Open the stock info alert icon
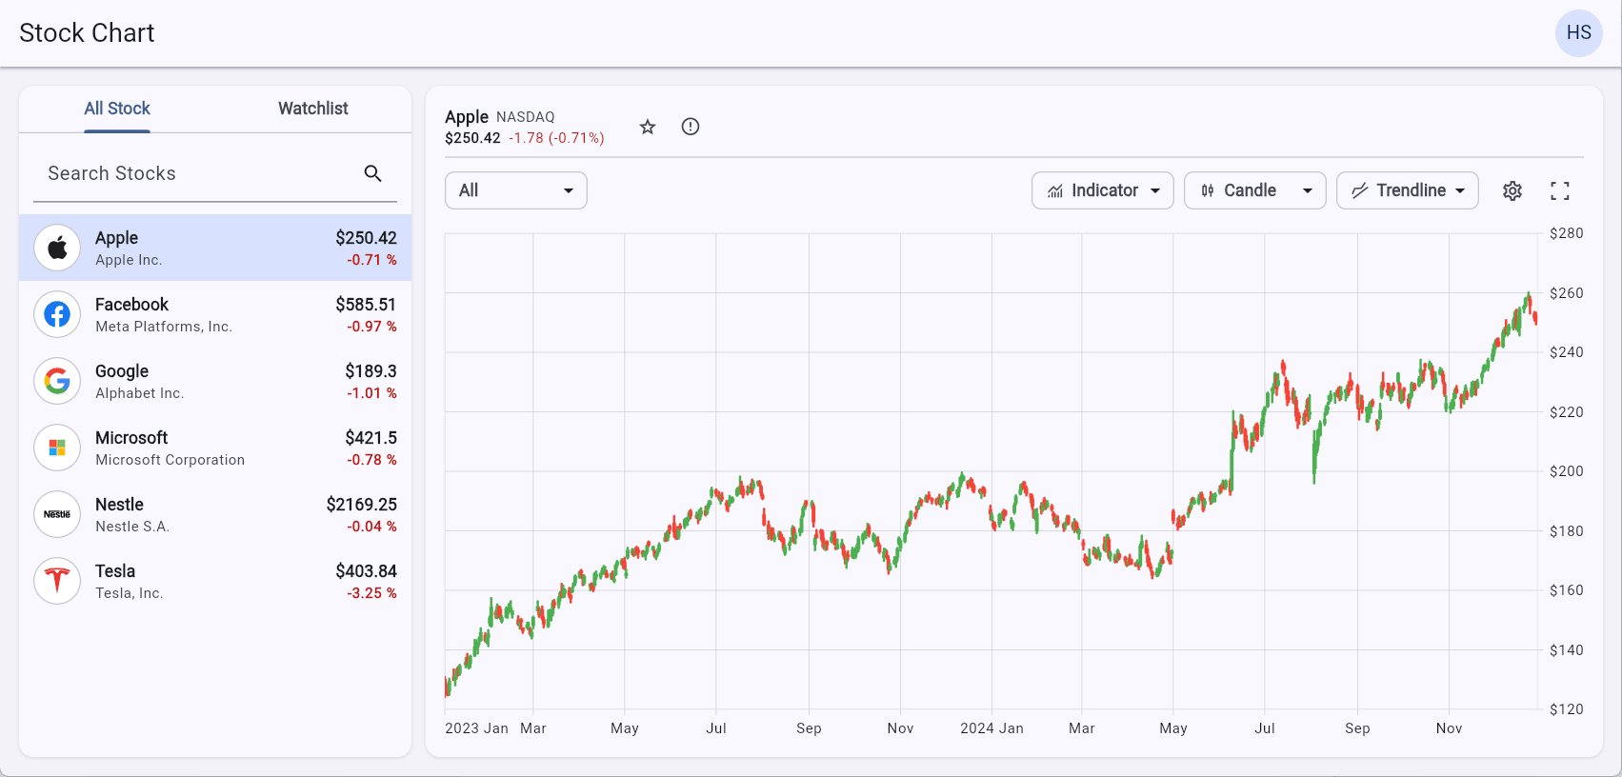Image resolution: width=1622 pixels, height=777 pixels. pyautogui.click(x=691, y=127)
